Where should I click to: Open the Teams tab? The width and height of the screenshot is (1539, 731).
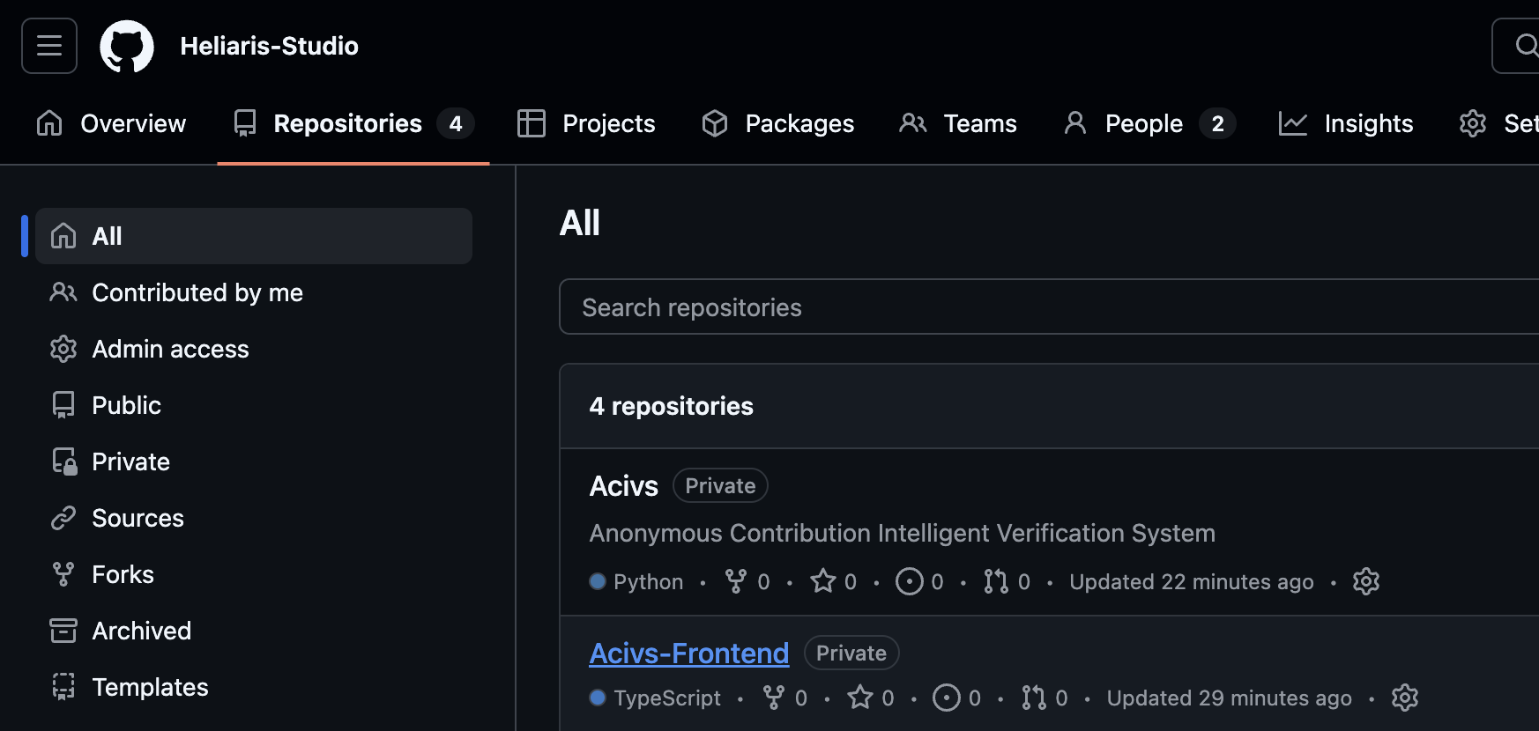tap(958, 123)
